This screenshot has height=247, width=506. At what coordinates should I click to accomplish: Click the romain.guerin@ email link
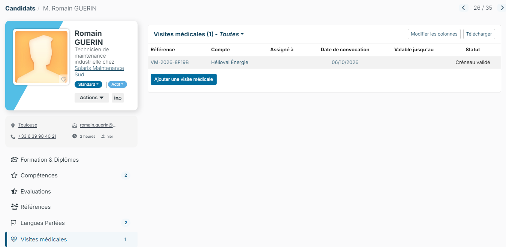pyautogui.click(x=98, y=125)
